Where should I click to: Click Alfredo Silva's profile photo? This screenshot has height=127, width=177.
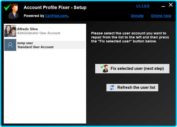[x=10, y=31]
